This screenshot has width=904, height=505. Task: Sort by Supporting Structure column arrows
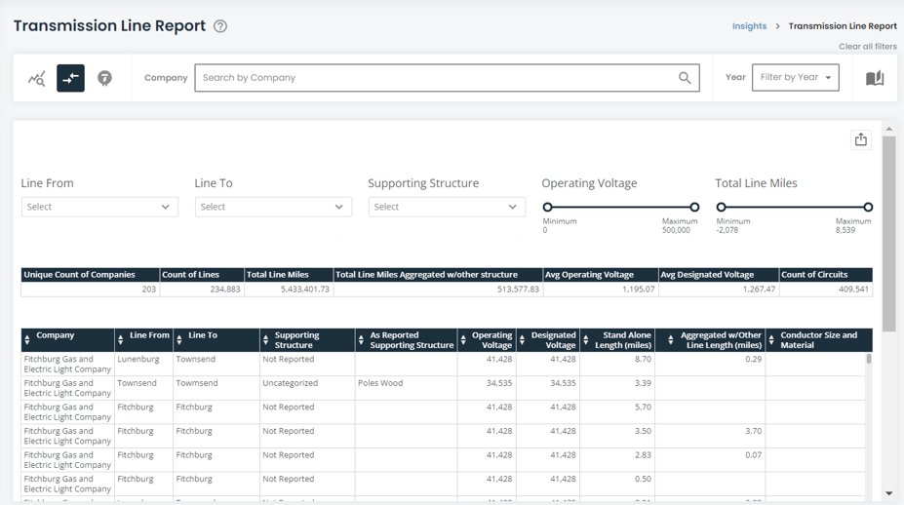point(266,340)
